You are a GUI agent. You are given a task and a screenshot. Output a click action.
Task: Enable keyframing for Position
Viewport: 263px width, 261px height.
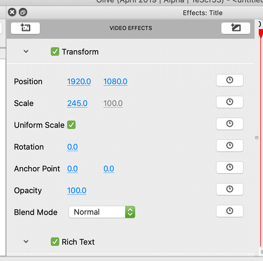(229, 80)
